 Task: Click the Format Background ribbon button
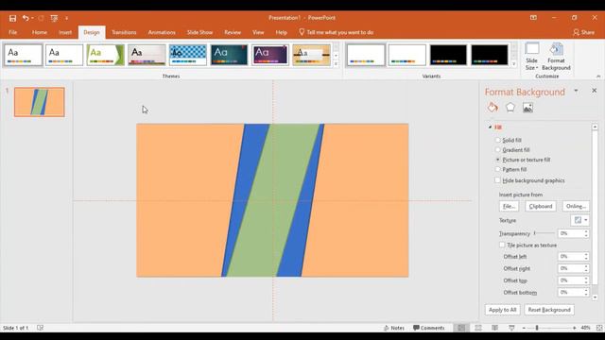coord(556,57)
